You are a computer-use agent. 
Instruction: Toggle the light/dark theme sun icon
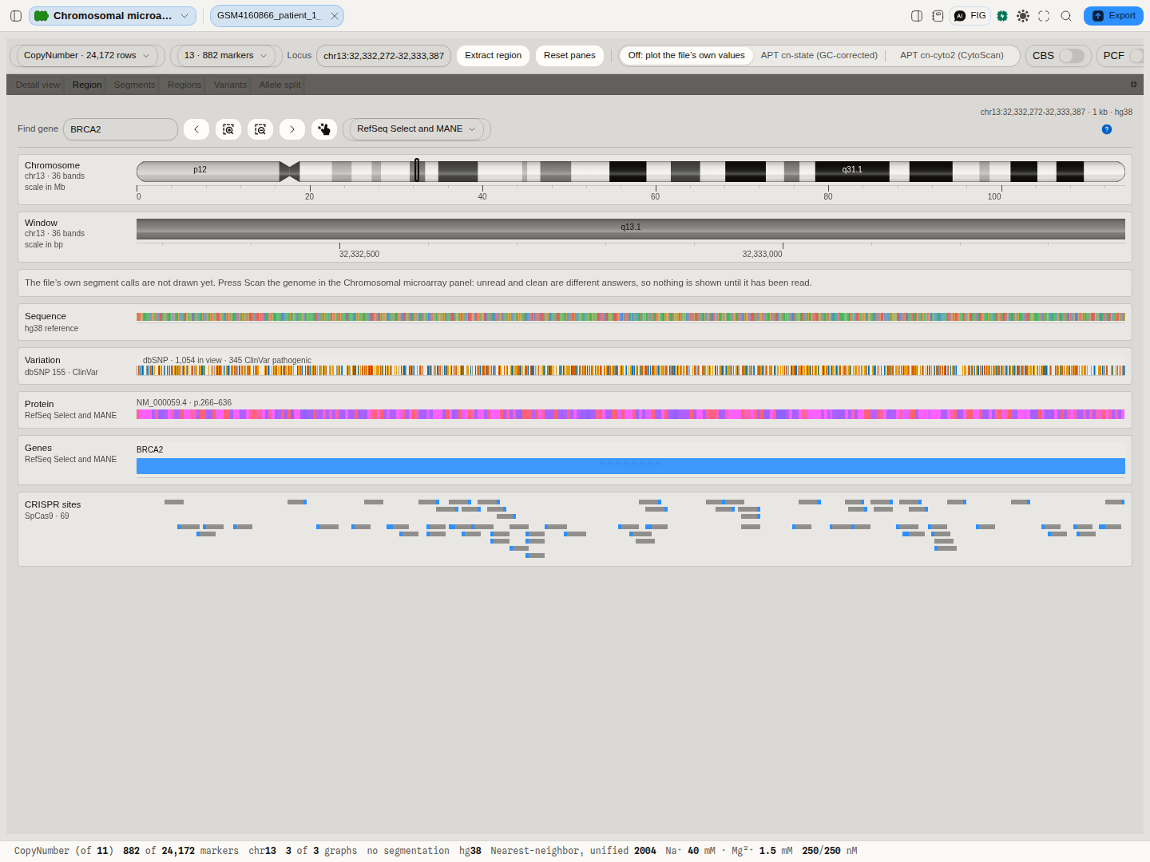(x=1023, y=16)
